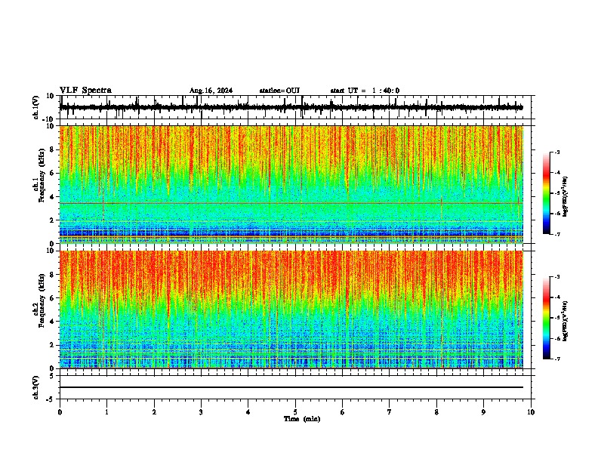The image size is (598, 462).
Task: Click the ch.1 "Frequency (kHz)" axis label
Action: [x=42, y=176]
